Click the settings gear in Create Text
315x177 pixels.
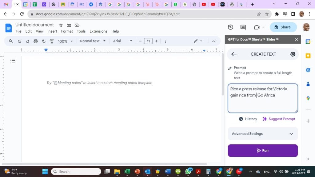[x=293, y=54]
